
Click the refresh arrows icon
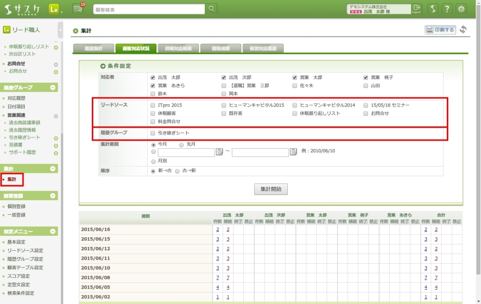[x=463, y=30]
